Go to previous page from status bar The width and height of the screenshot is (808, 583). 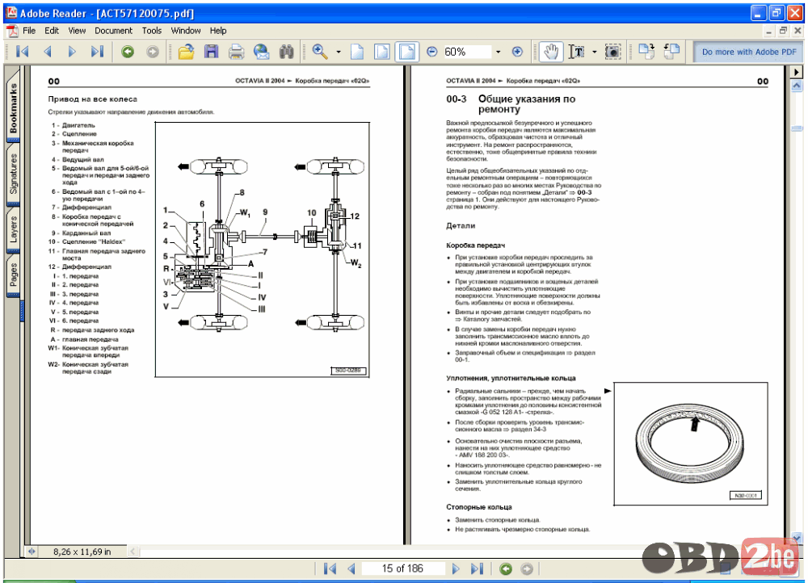[351, 568]
